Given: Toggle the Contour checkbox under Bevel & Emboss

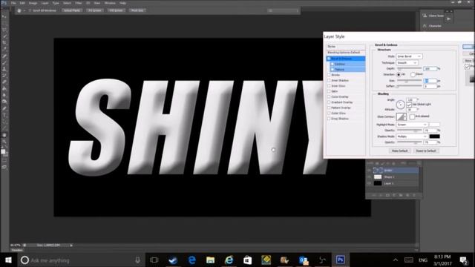Looking at the screenshot, I should [x=332, y=64].
